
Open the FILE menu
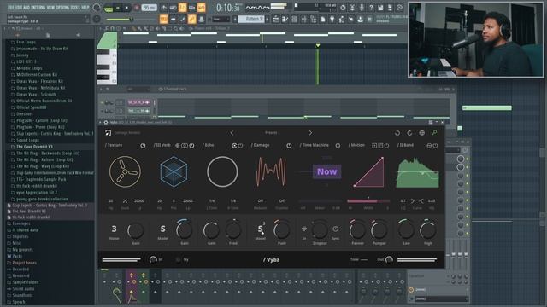coord(10,7)
